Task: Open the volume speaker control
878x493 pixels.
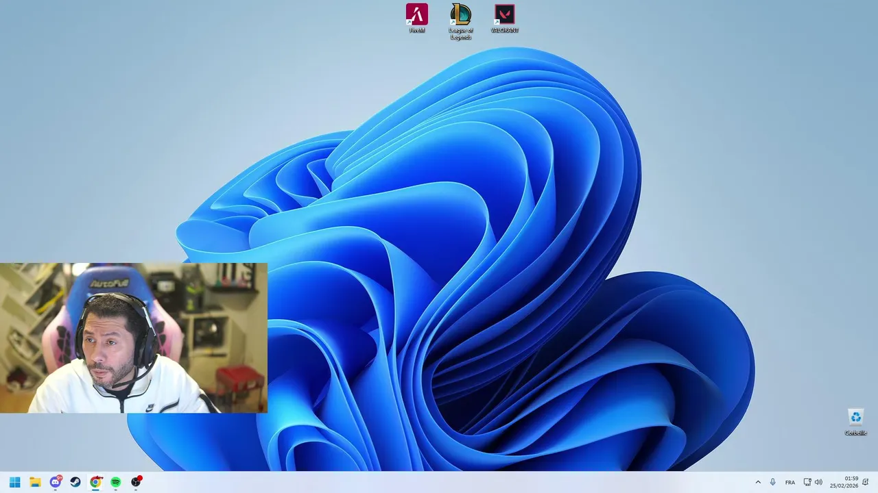Action: (x=818, y=482)
